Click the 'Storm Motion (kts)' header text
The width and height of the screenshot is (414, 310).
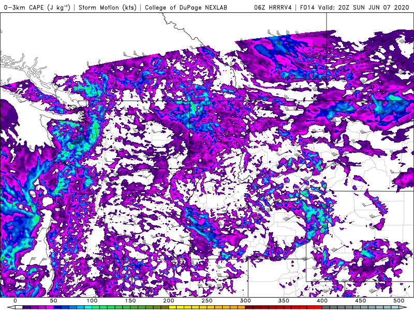(x=108, y=7)
